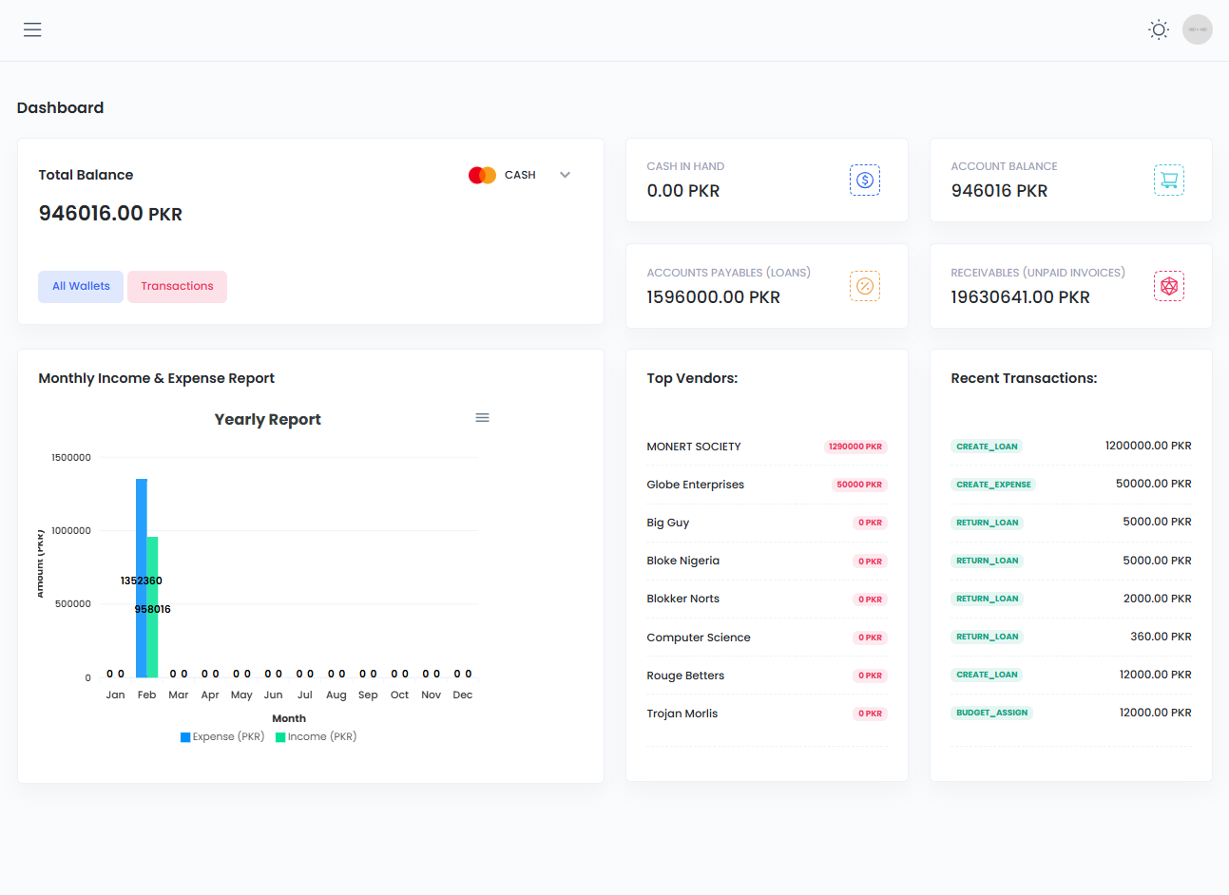Open the user avatar profile menu
This screenshot has height=895, width=1229.
pos(1198,29)
